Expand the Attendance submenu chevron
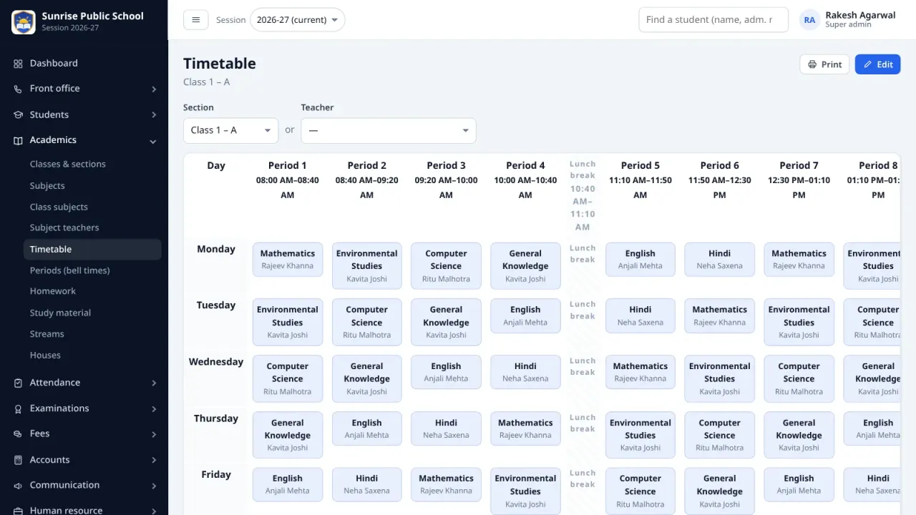This screenshot has height=515, width=916. click(x=153, y=383)
